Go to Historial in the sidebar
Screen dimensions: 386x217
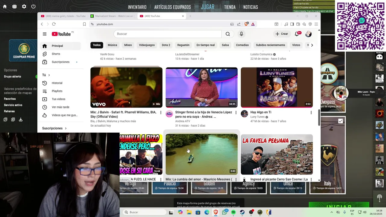coord(60,83)
